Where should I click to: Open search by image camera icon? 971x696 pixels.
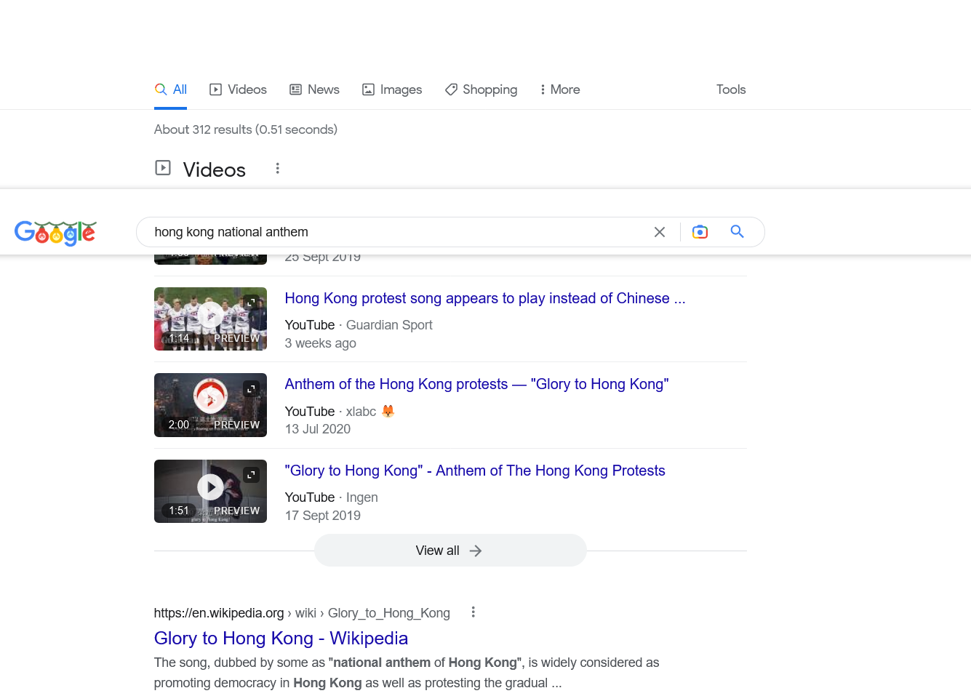coord(700,232)
